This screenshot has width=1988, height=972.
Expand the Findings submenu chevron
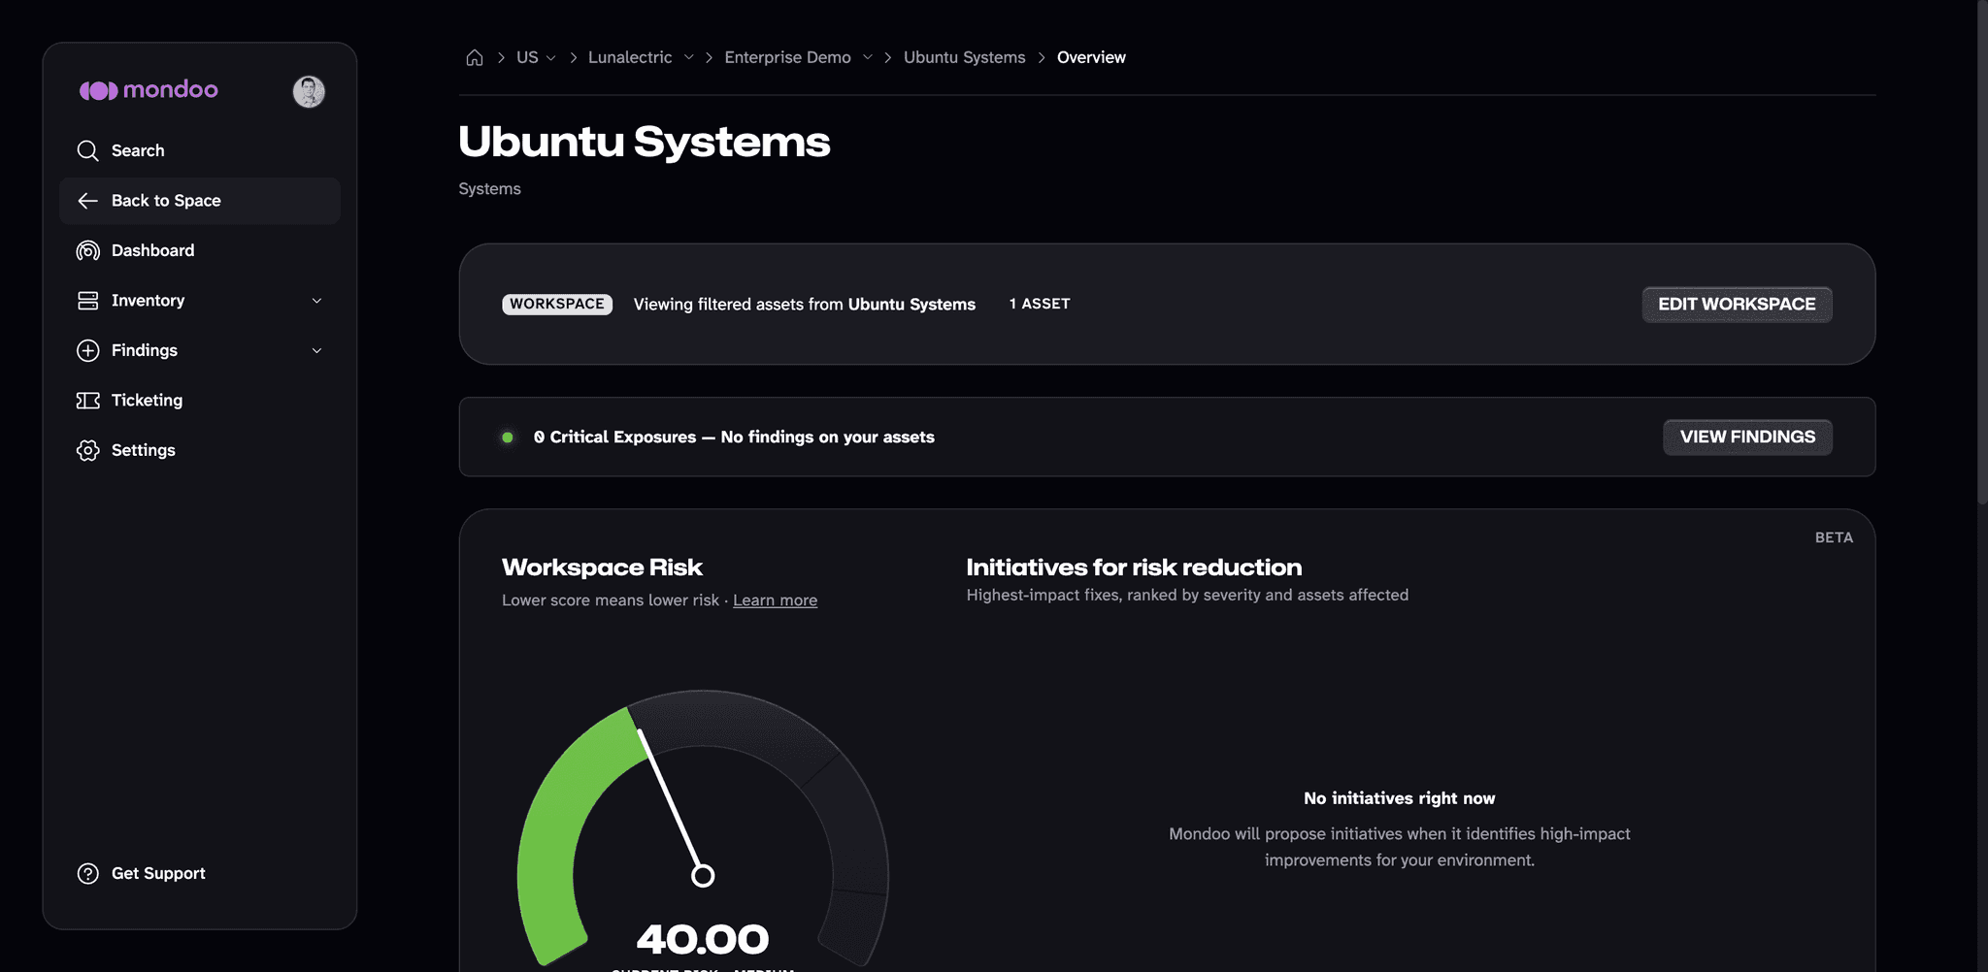(x=316, y=350)
